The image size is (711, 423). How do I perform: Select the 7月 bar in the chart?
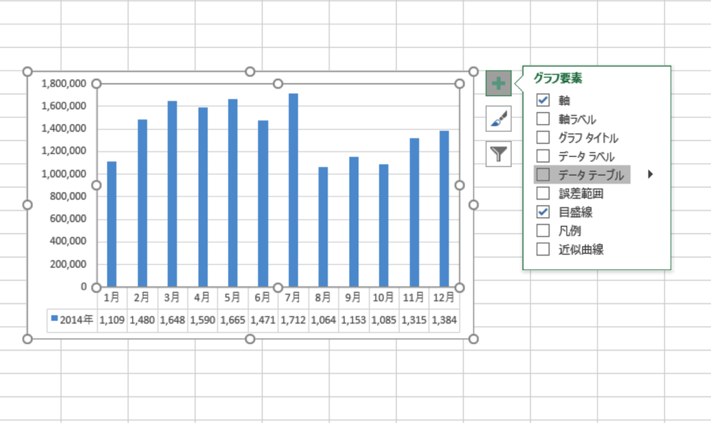click(x=293, y=190)
